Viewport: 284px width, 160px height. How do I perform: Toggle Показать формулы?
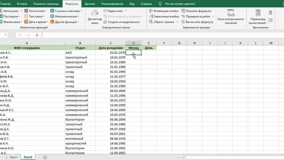coord(196,11)
